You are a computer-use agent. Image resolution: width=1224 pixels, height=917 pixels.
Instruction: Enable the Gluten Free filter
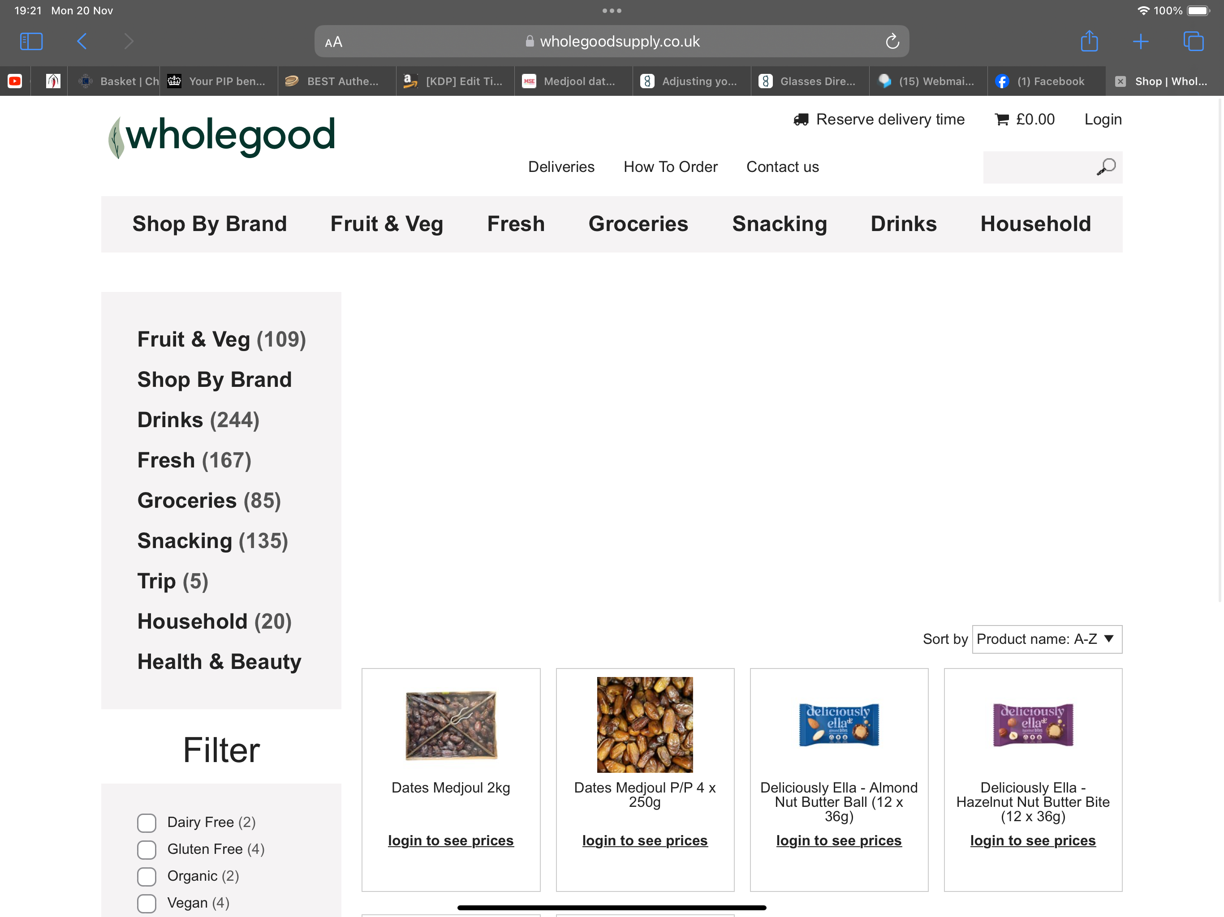click(x=147, y=850)
